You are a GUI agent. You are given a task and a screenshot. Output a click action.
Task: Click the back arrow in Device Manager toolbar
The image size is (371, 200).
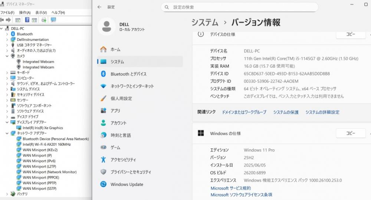pos(2,20)
